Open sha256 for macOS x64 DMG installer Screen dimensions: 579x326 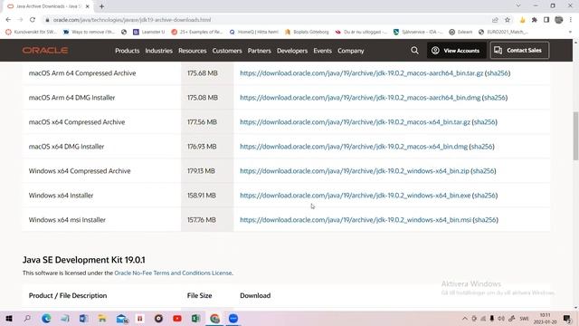pyautogui.click(x=482, y=147)
